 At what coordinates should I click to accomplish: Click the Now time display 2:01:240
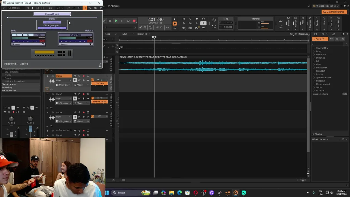[x=155, y=19]
